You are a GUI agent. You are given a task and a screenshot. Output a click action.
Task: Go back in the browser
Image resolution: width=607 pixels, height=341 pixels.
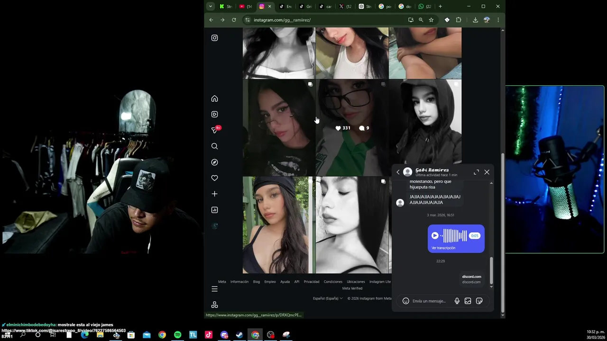coord(211,20)
